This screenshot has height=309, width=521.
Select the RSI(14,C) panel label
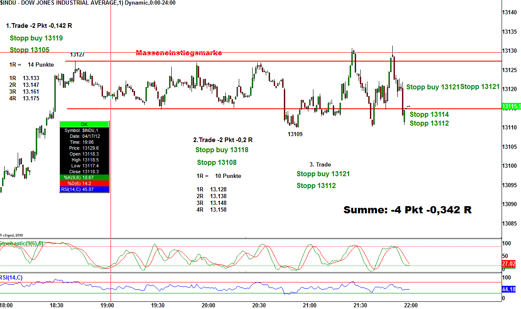(12, 277)
